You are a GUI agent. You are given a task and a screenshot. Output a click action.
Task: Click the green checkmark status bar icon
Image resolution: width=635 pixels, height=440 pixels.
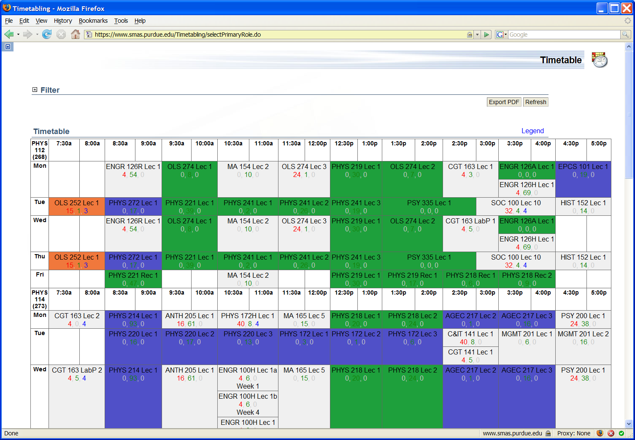(621, 433)
